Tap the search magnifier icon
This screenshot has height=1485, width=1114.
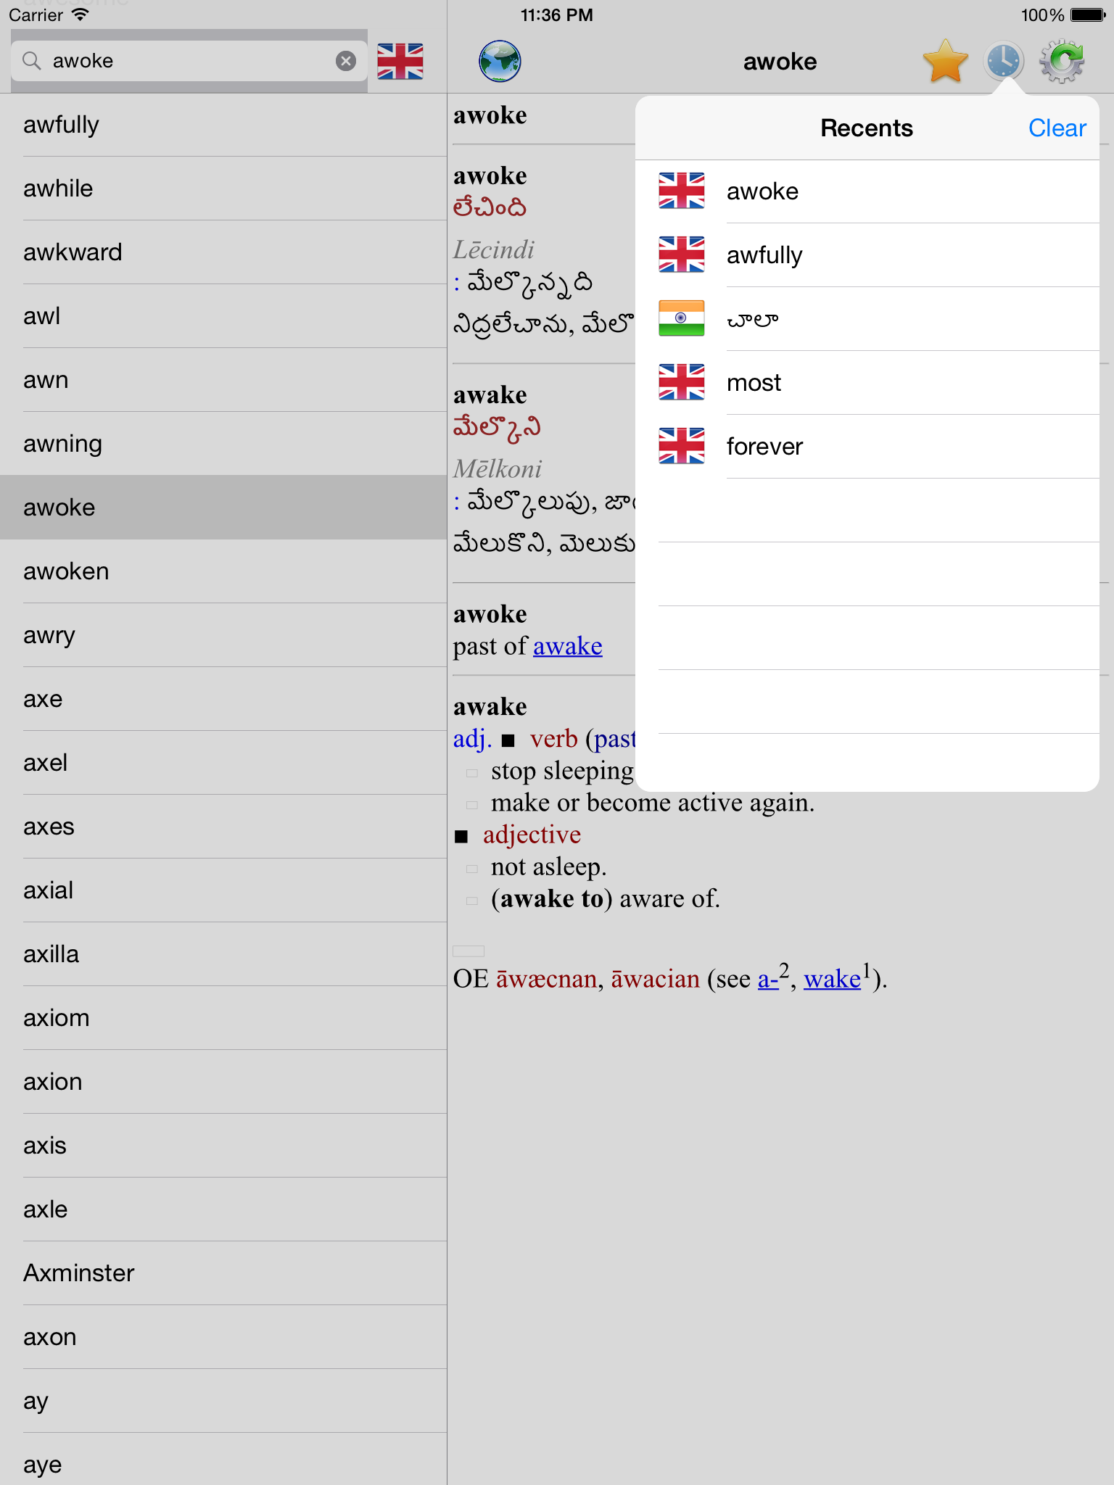click(31, 61)
